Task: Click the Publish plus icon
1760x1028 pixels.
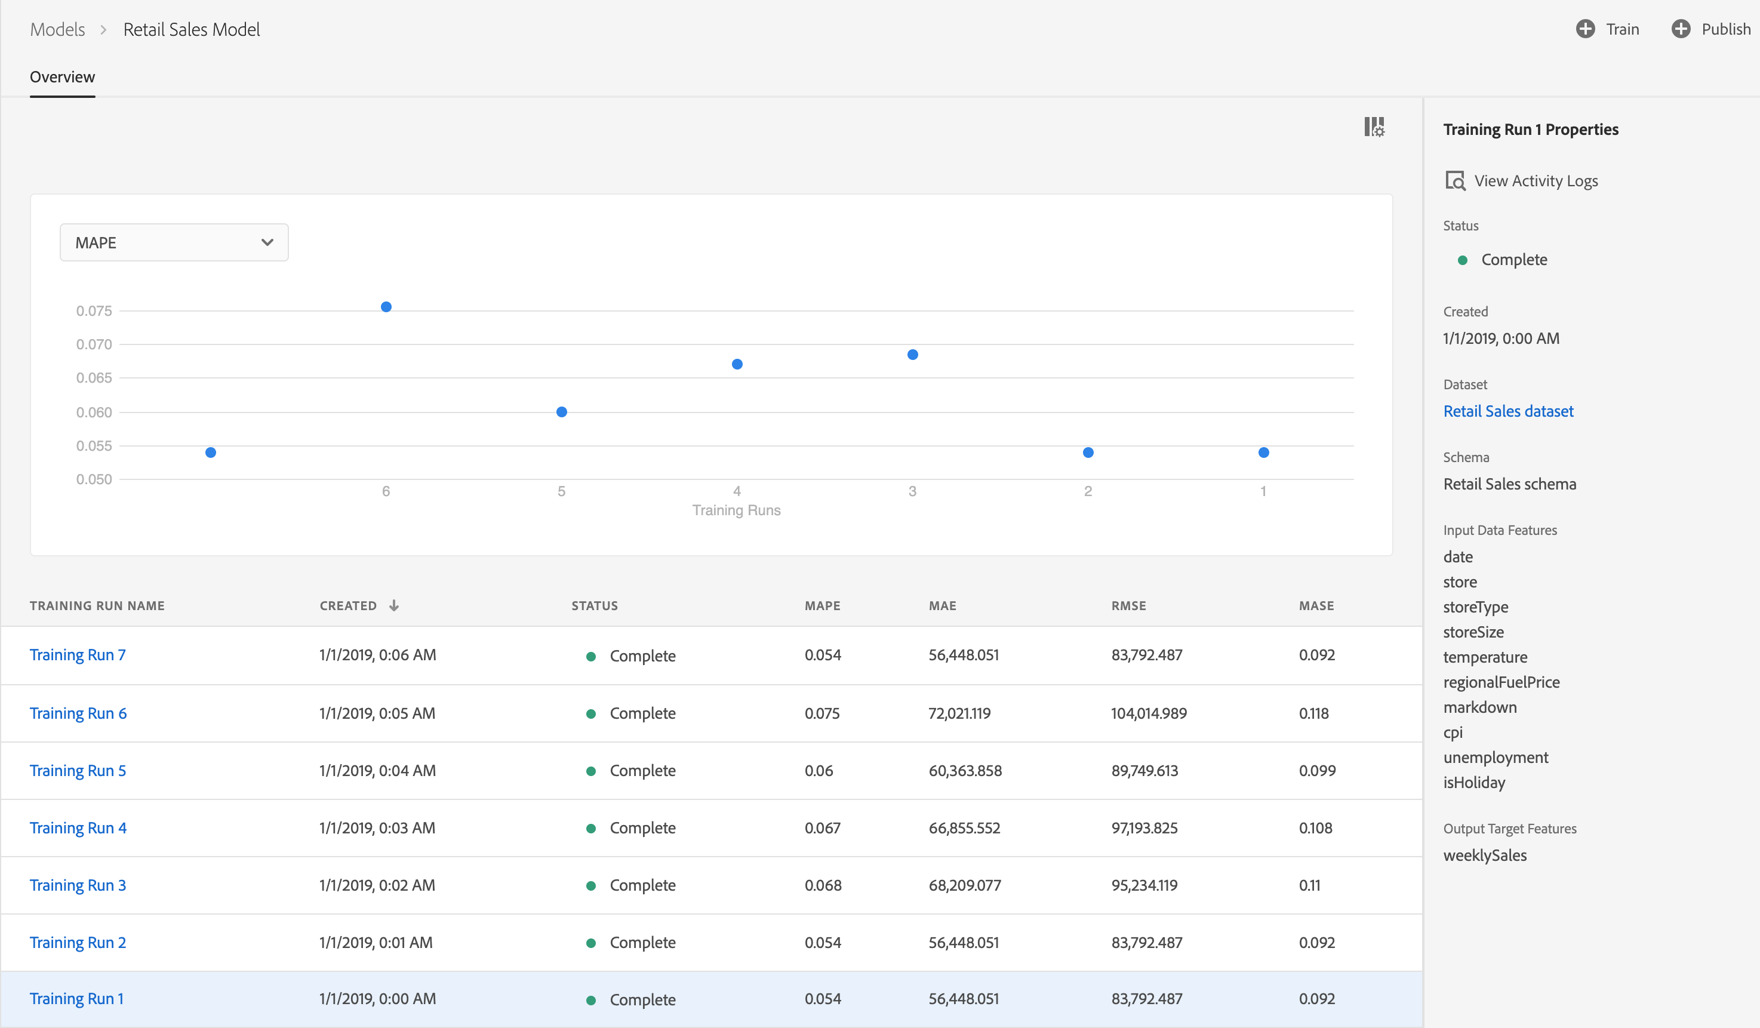Action: point(1681,29)
